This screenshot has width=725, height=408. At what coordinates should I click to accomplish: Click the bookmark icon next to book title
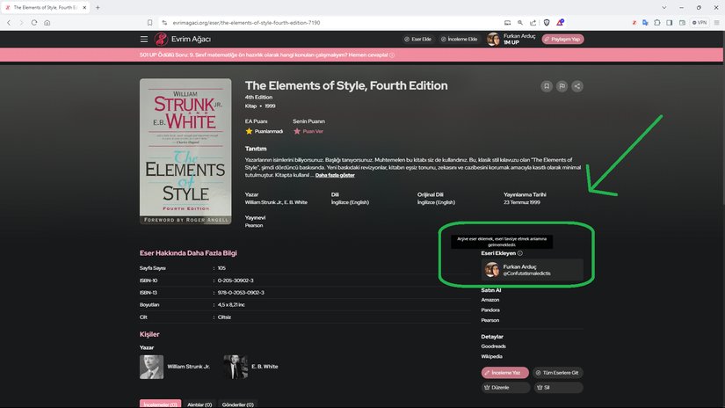click(x=545, y=86)
